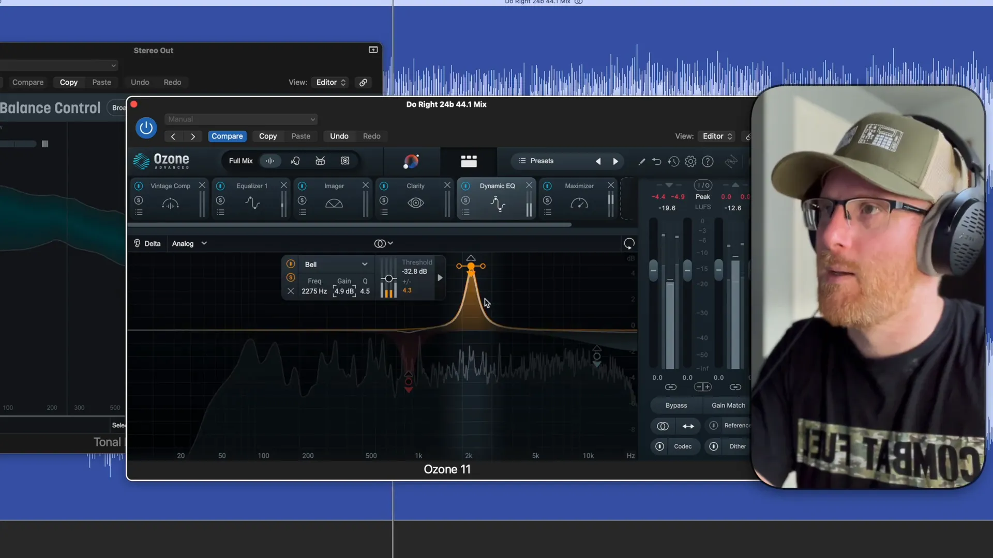Solo the selected Bell band
Image resolution: width=993 pixels, height=558 pixels.
(x=291, y=278)
